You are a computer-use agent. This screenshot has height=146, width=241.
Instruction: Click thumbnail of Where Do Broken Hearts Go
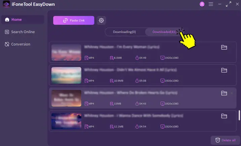66,98
